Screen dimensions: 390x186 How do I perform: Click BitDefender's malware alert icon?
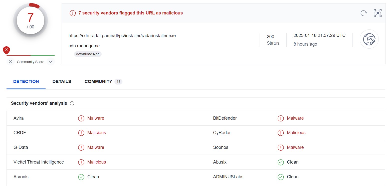tap(281, 118)
